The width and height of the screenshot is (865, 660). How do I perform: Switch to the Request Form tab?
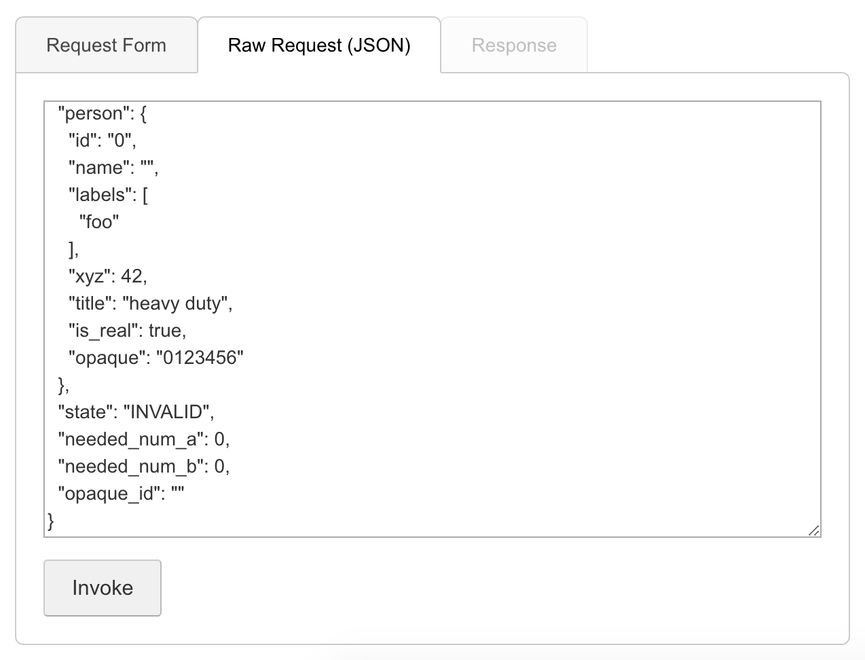pyautogui.click(x=106, y=45)
